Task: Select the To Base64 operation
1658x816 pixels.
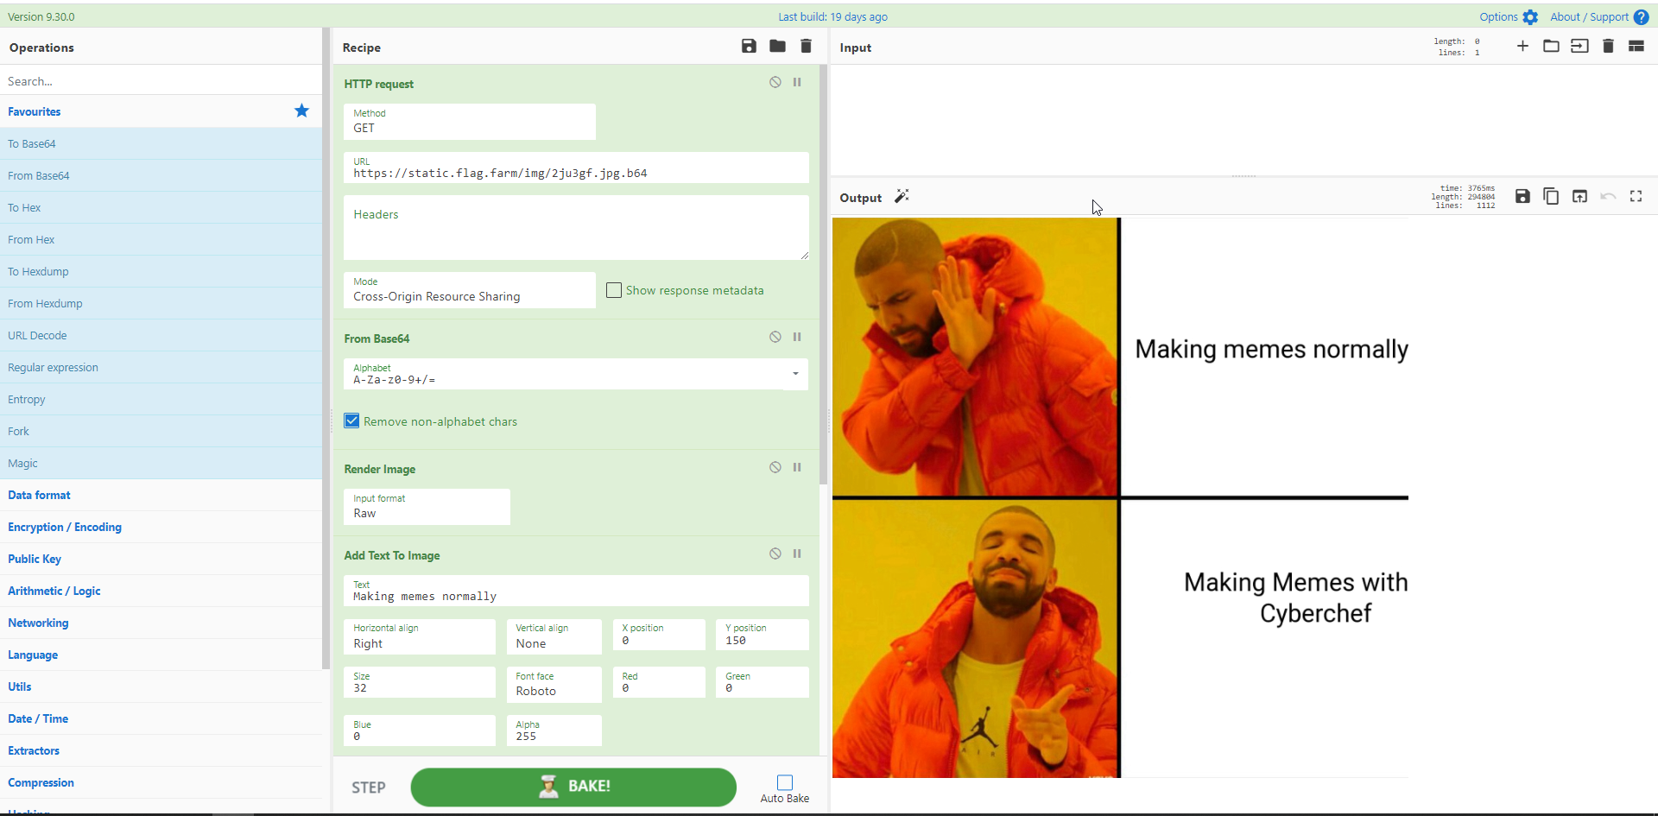Action: (x=161, y=143)
